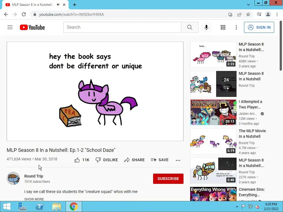Bookmark this page with star icon
283x212 pixels.
click(x=248, y=14)
